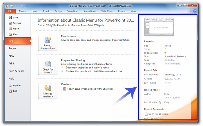Click the Manage Versions magnifier icon
Image resolution: width=203 pixels, height=126 pixels.
pos(48,88)
